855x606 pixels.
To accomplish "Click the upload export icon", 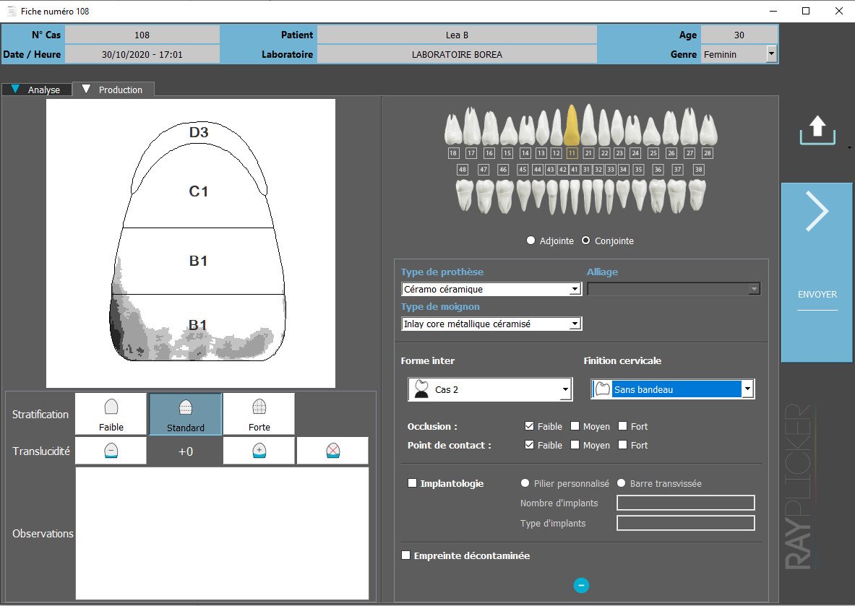I will pos(817,131).
